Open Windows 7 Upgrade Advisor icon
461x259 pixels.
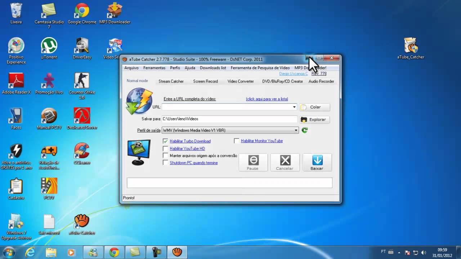tap(16, 227)
